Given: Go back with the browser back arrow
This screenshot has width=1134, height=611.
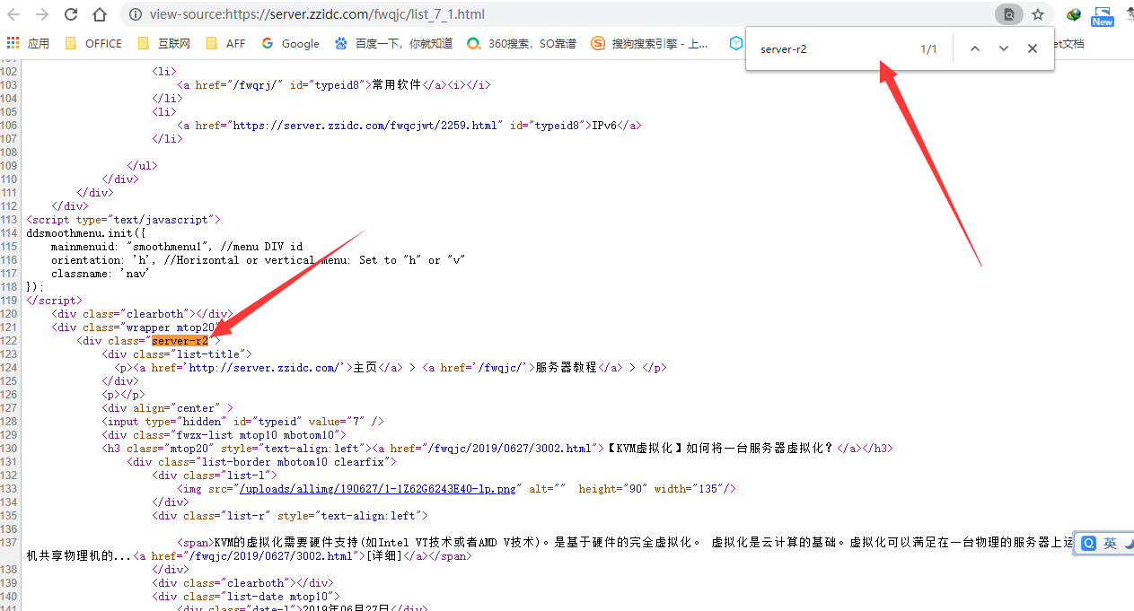Looking at the screenshot, I should pos(15,14).
